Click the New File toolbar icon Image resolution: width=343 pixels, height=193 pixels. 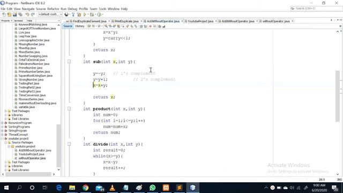pyautogui.click(x=4, y=14)
